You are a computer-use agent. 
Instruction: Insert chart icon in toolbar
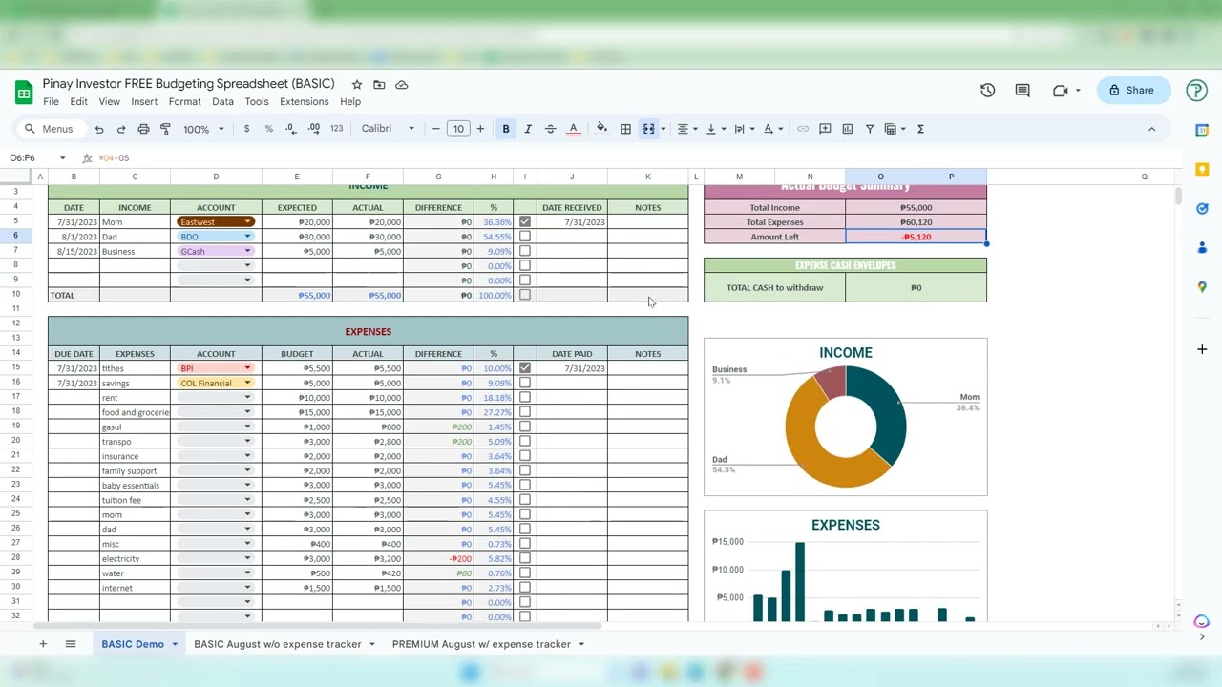click(847, 129)
